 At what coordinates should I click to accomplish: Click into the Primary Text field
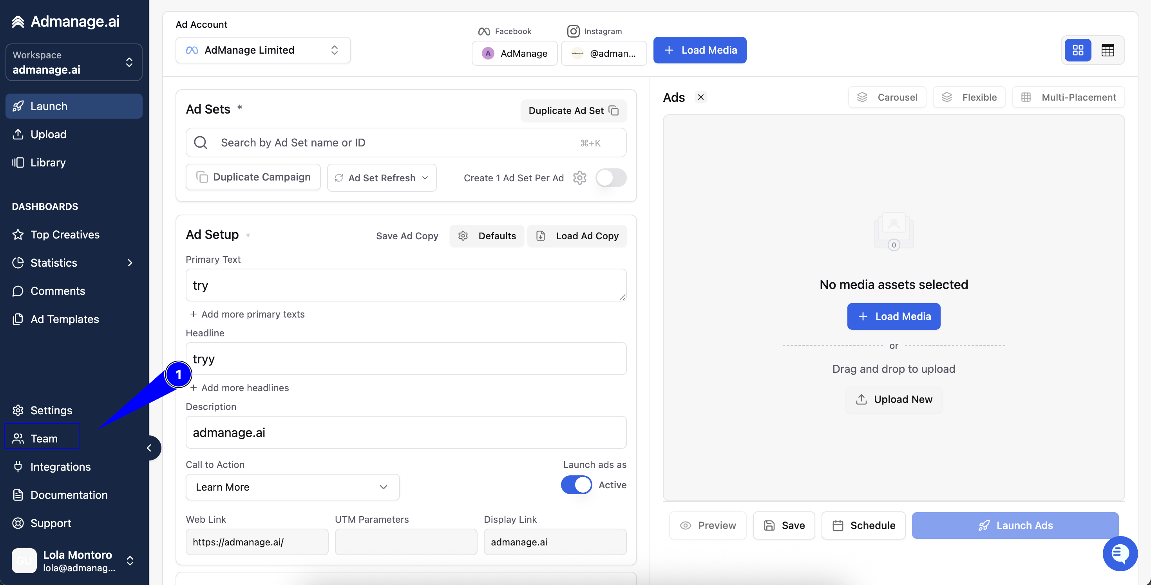[x=406, y=285]
